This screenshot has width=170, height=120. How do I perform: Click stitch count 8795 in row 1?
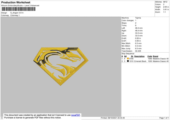(131, 59)
